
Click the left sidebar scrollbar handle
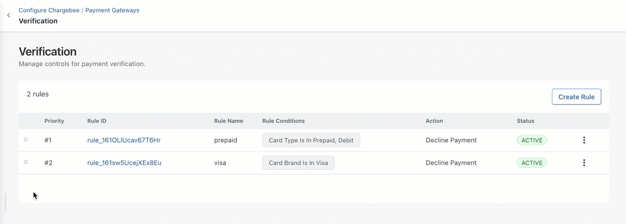pyautogui.click(x=6, y=202)
